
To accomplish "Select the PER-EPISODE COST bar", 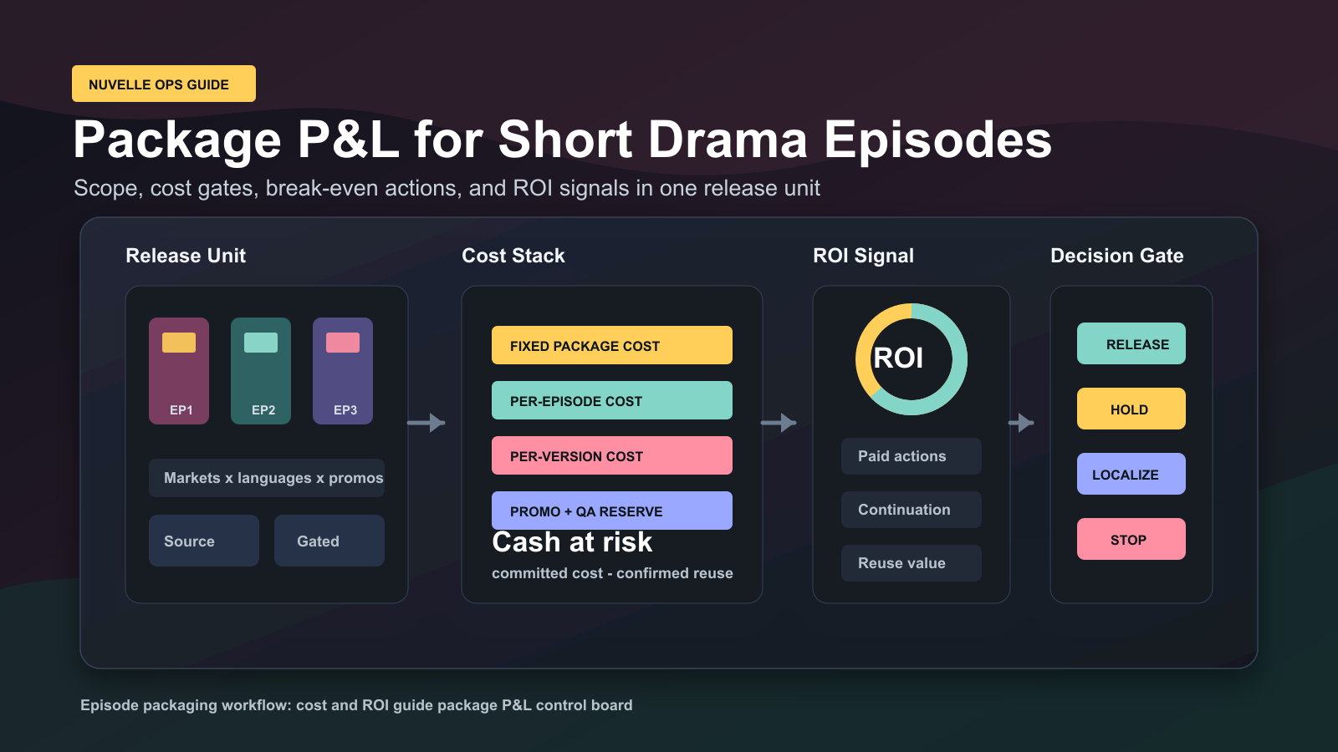I will tap(612, 400).
